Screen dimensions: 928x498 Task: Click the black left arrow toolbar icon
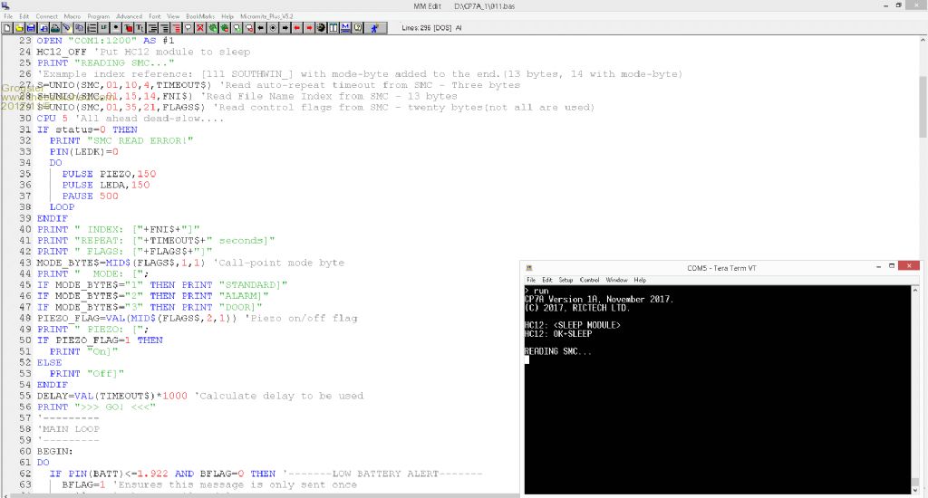pos(261,28)
